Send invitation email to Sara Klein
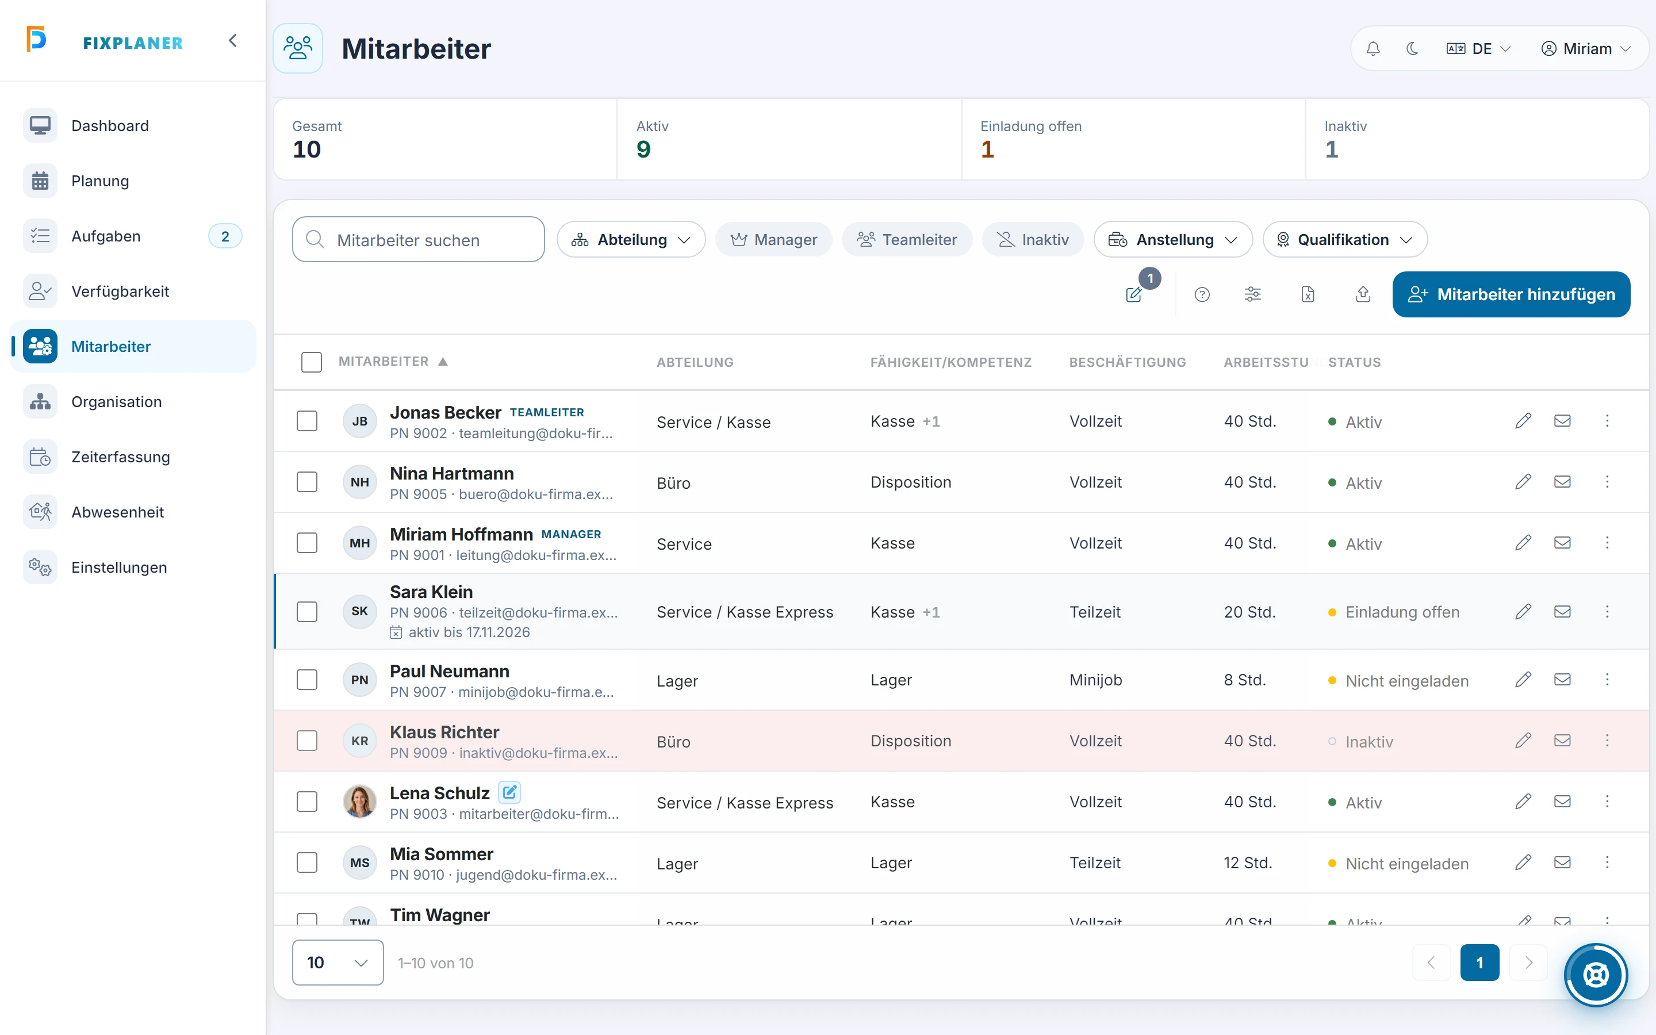The image size is (1656, 1035). point(1562,611)
